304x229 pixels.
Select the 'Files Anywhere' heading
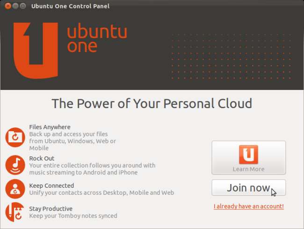[x=50, y=127]
